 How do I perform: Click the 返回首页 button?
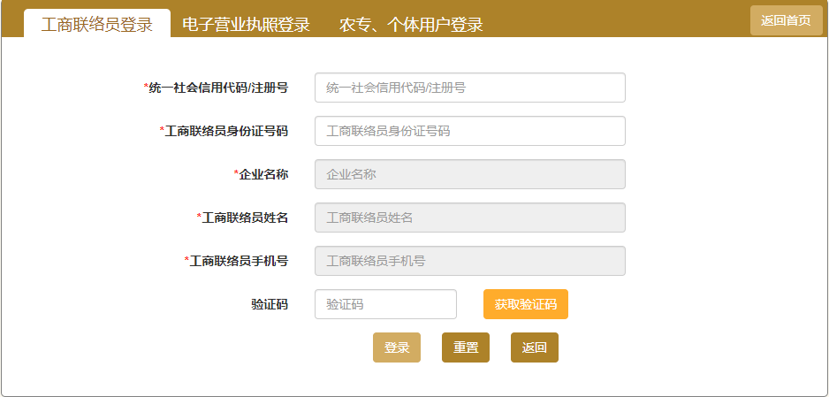(x=786, y=20)
